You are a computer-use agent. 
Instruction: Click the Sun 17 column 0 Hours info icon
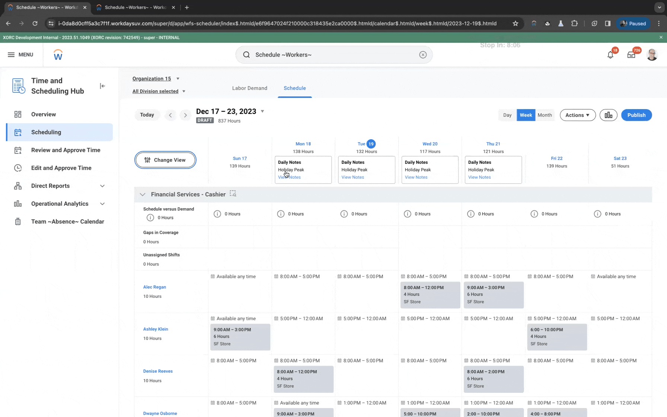coord(217,214)
